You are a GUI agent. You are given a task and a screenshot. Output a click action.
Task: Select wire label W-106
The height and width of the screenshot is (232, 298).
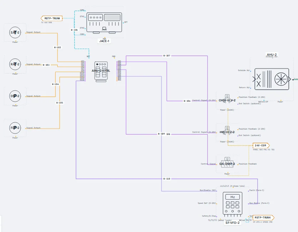click(187, 101)
